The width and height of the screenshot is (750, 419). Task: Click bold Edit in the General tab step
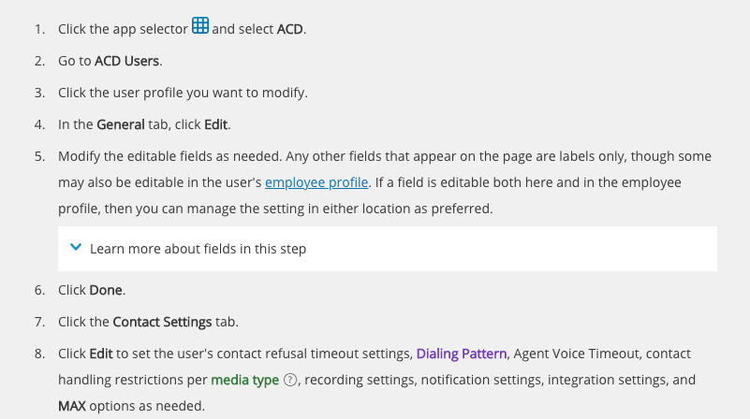(x=215, y=124)
